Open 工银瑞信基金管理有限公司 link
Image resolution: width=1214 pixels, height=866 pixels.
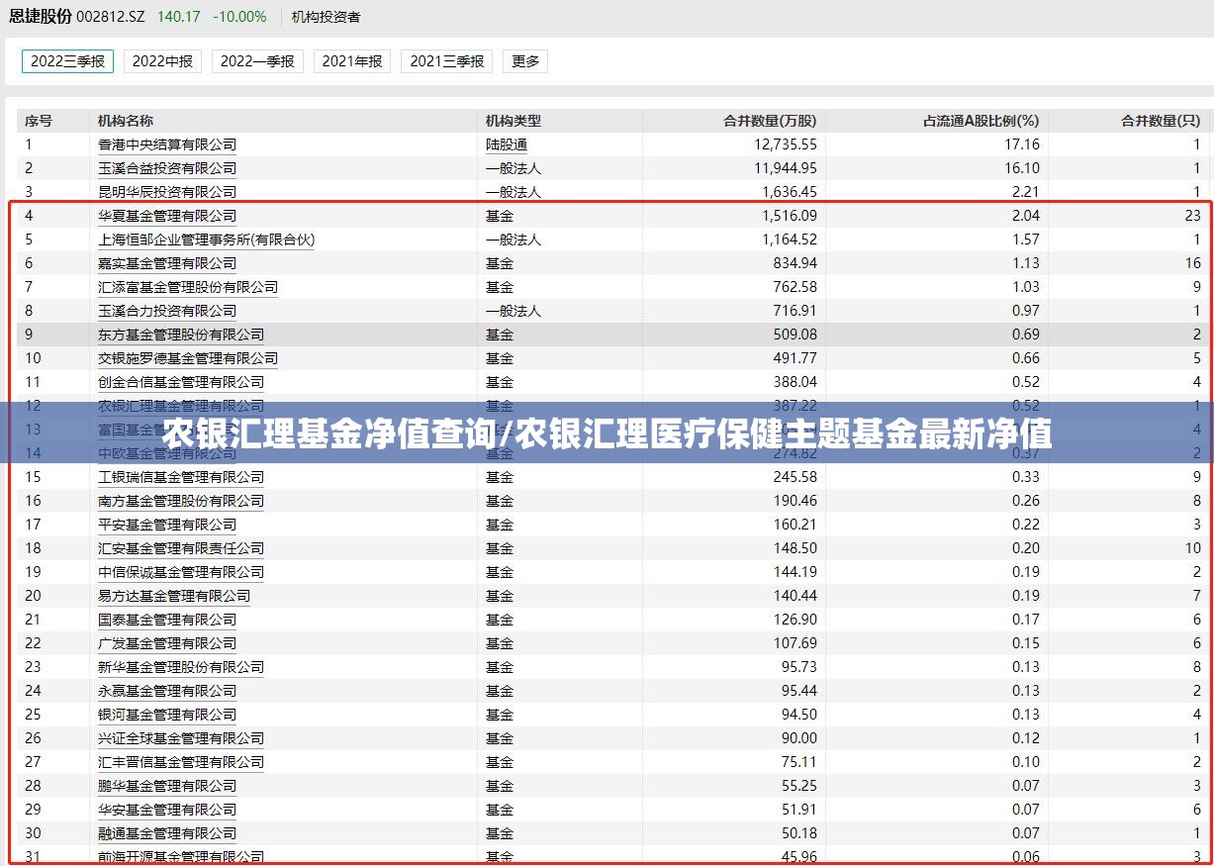tap(181, 477)
